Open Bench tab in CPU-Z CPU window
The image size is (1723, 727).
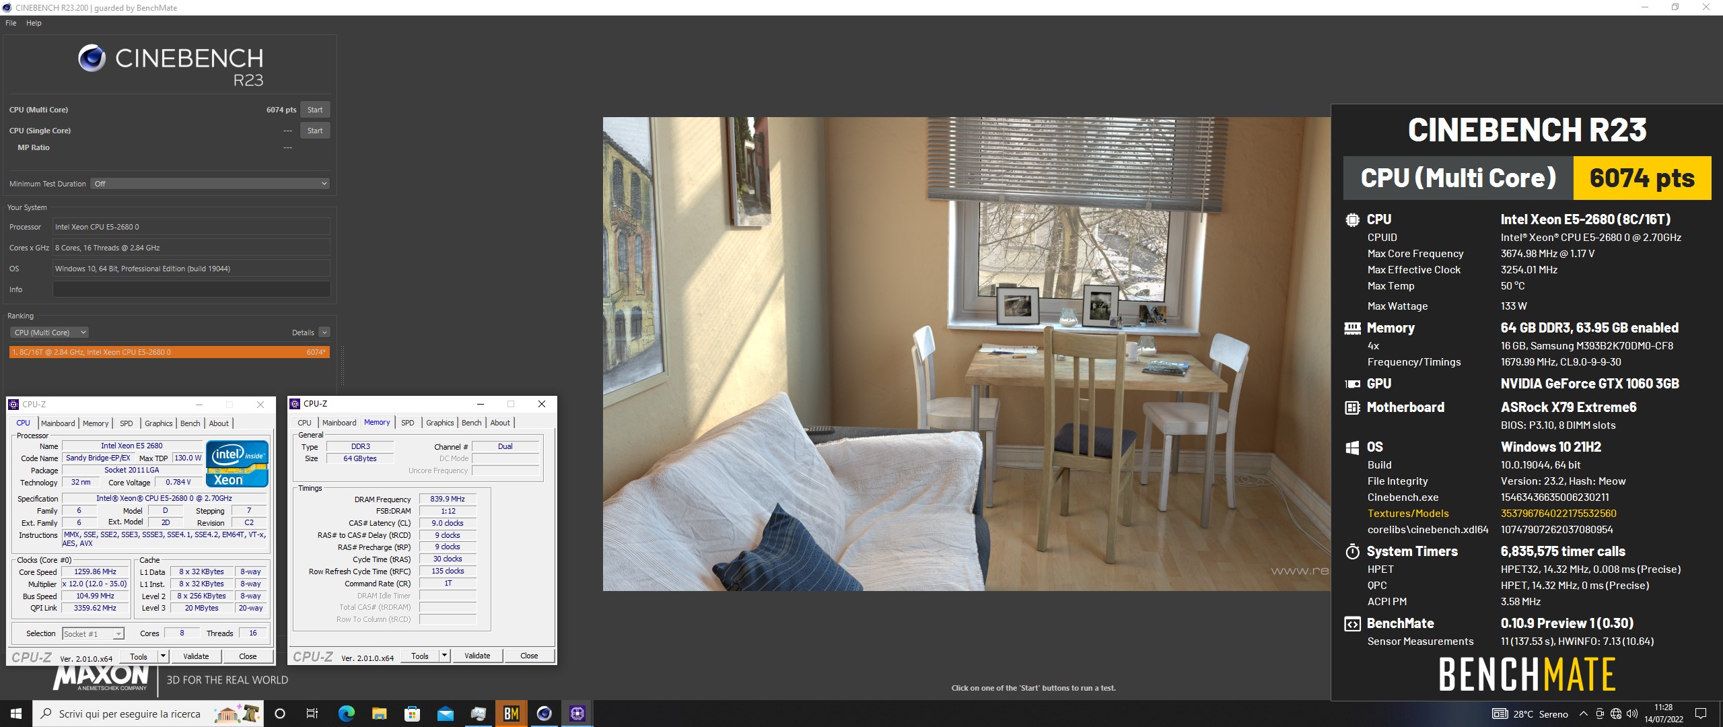[x=190, y=423]
